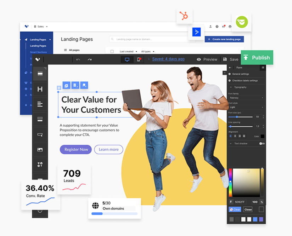
Task: Choose left text alignment option
Action: click(x=231, y=136)
